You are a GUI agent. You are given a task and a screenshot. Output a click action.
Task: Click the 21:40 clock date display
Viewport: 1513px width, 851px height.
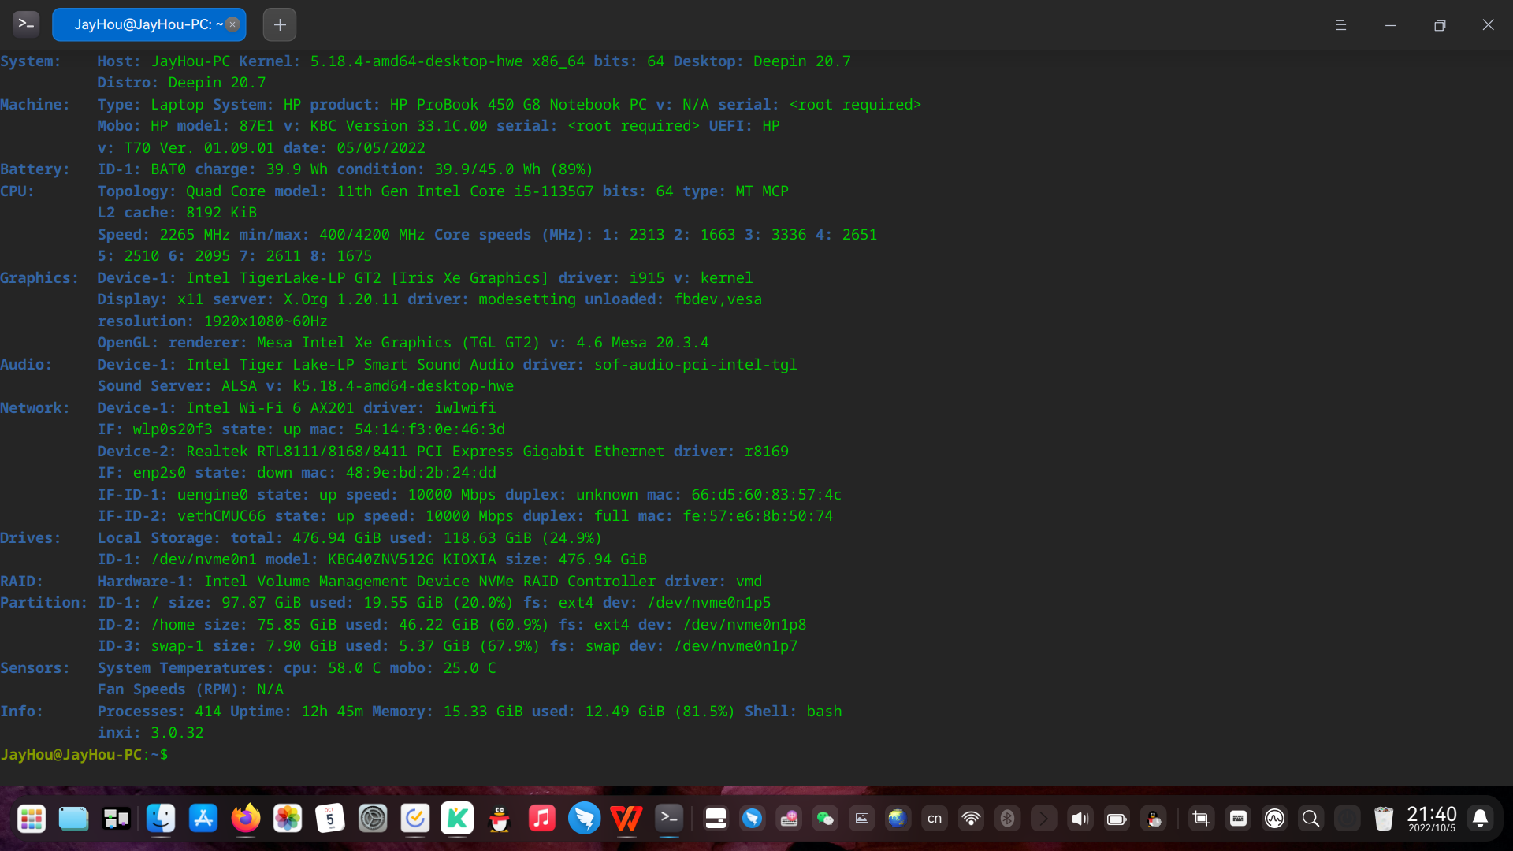(x=1432, y=819)
